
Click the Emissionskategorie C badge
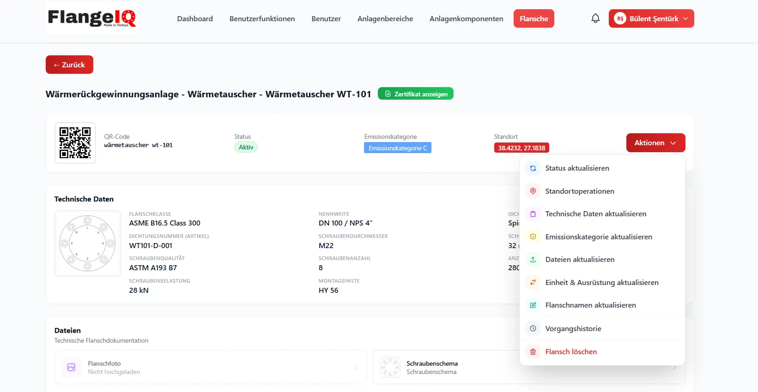click(398, 148)
